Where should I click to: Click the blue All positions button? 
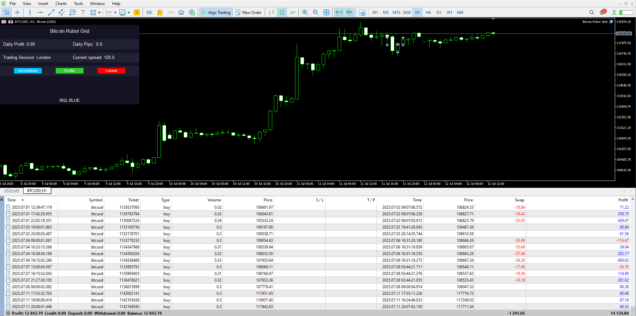point(28,71)
